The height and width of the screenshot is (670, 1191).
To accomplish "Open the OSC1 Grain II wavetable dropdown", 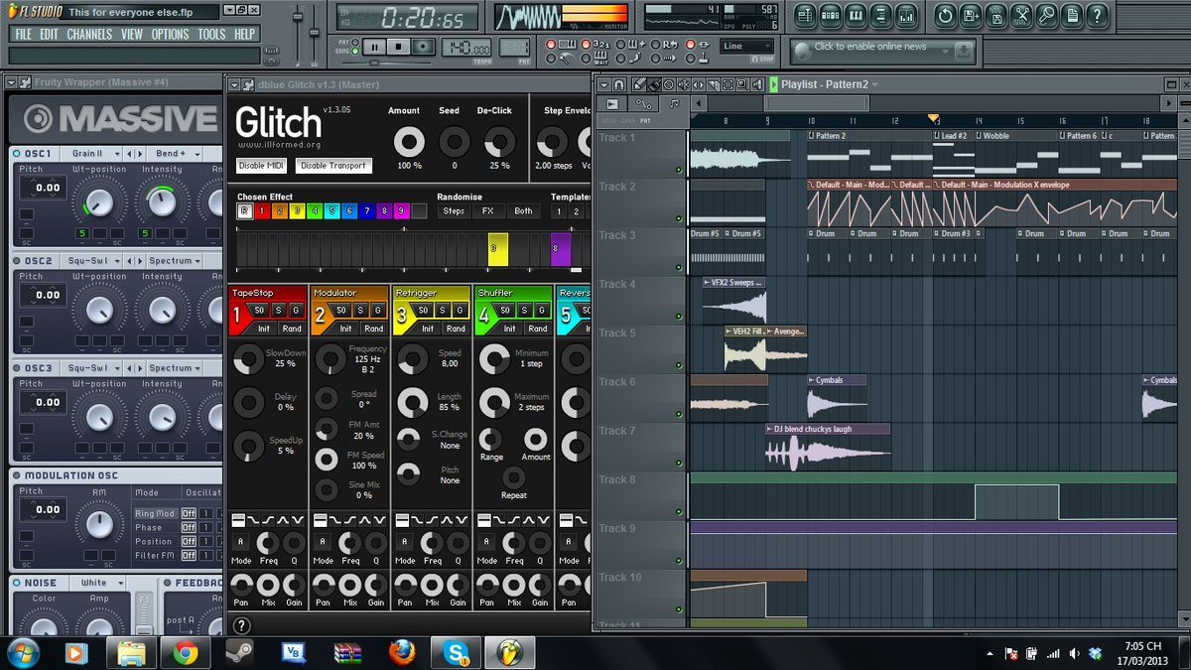I will tap(89, 154).
